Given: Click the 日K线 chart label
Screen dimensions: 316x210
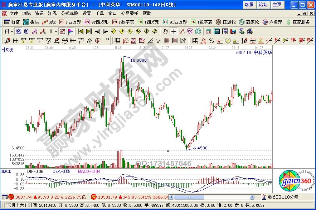Looking at the screenshot, I should (x=7, y=50).
